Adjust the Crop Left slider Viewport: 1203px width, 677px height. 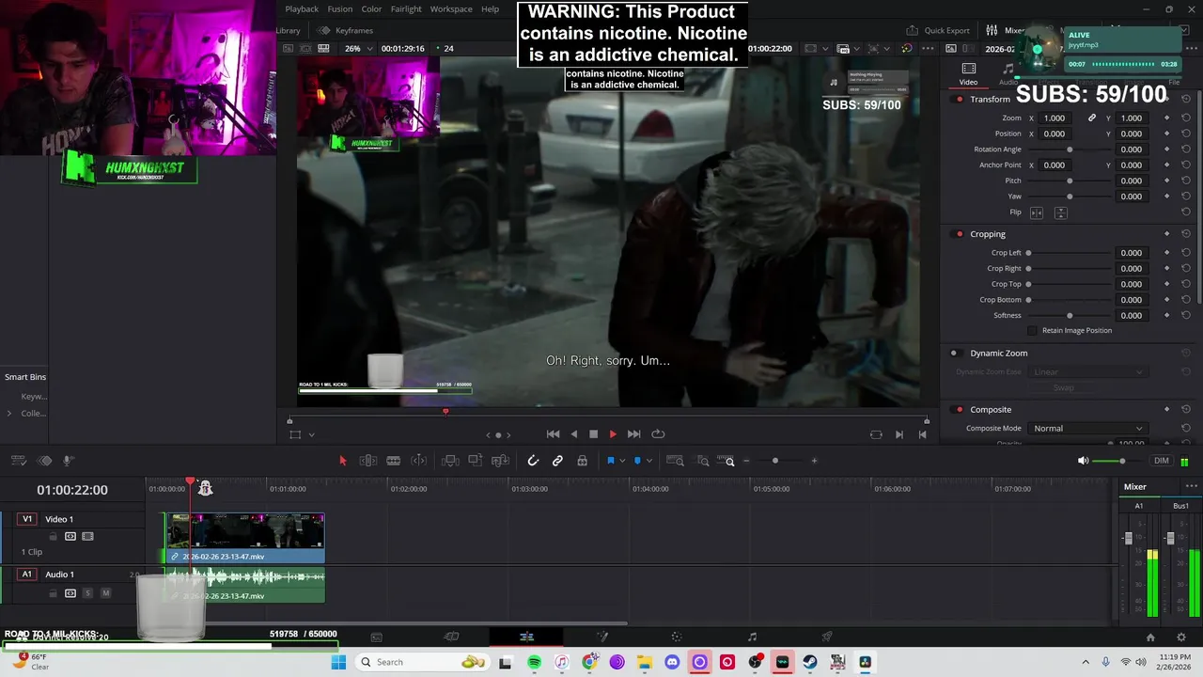1070,253
